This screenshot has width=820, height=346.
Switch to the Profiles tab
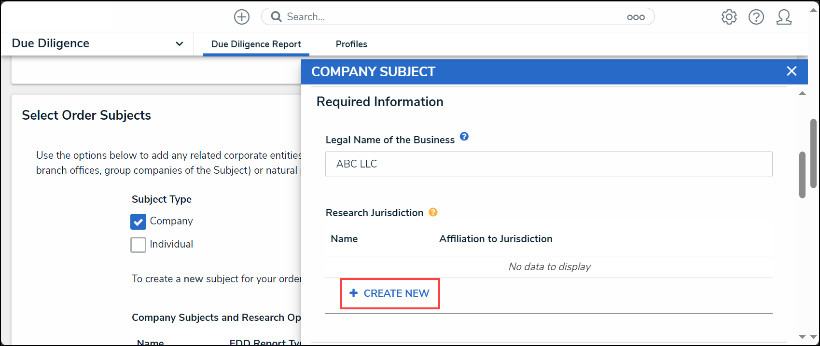tap(351, 44)
